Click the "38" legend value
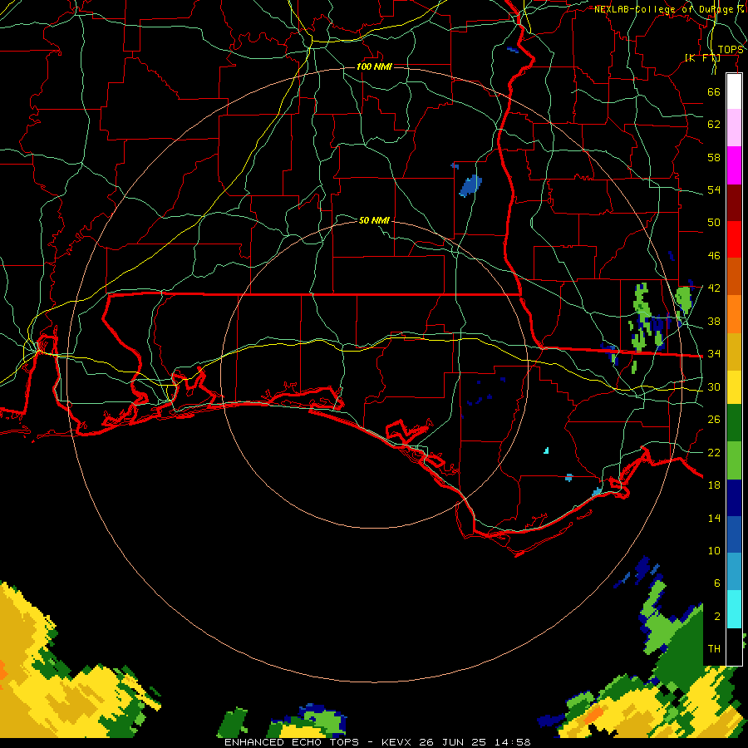 coord(714,321)
